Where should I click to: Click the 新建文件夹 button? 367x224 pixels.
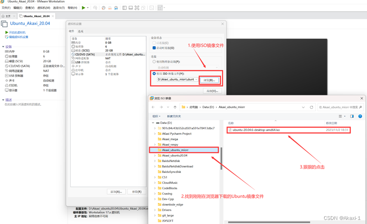coord(174,117)
